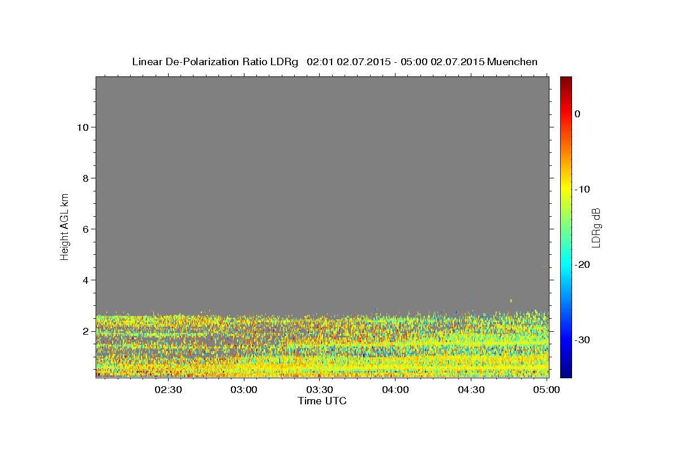This screenshot has height=453, width=679.
Task: Click the colorbar value -30
Action: click(582, 340)
